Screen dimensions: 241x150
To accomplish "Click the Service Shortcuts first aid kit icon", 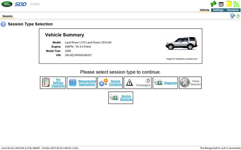I will (x=114, y=97).
